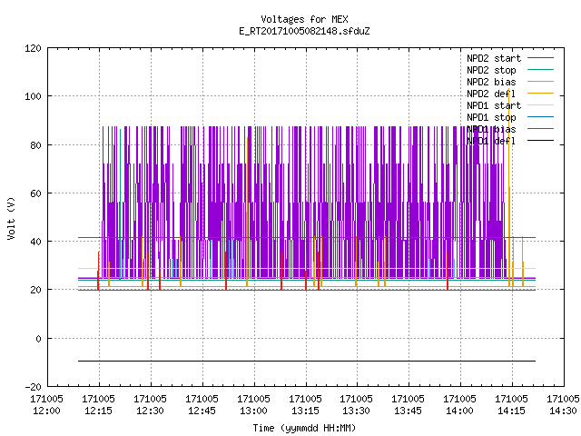The image size is (581, 436).
Task: Click the y-axis tick label 60
Action: (35, 193)
